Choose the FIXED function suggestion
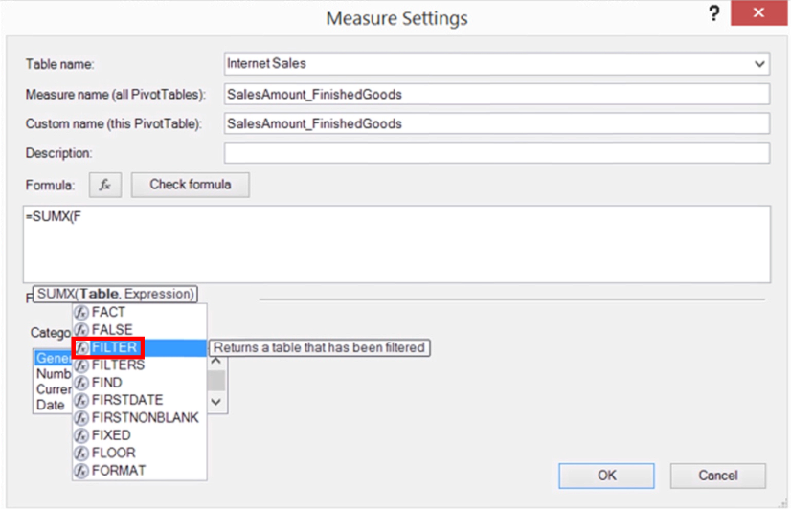The height and width of the screenshot is (509, 791). (110, 435)
